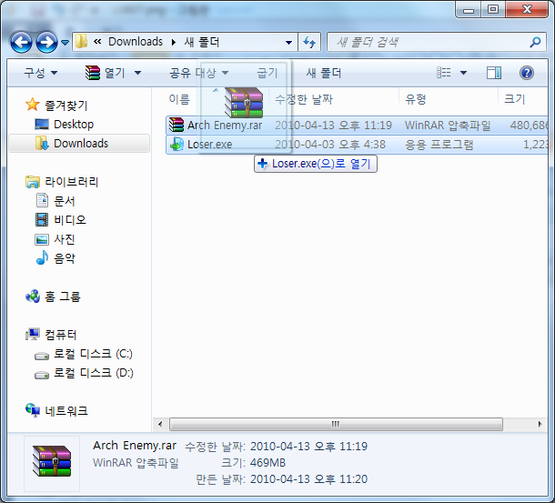Click the 문서 document page icon
This screenshot has height=503, width=555.
42,200
